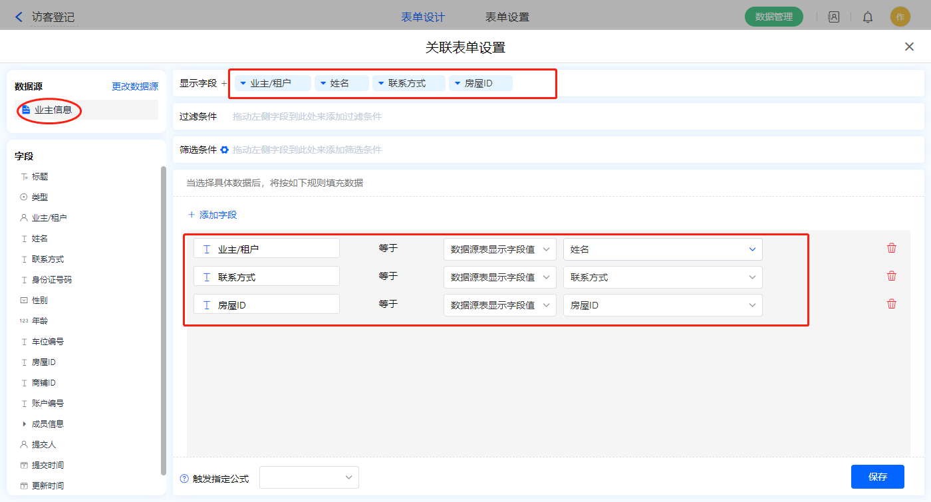Click the 保存 button

tap(877, 477)
